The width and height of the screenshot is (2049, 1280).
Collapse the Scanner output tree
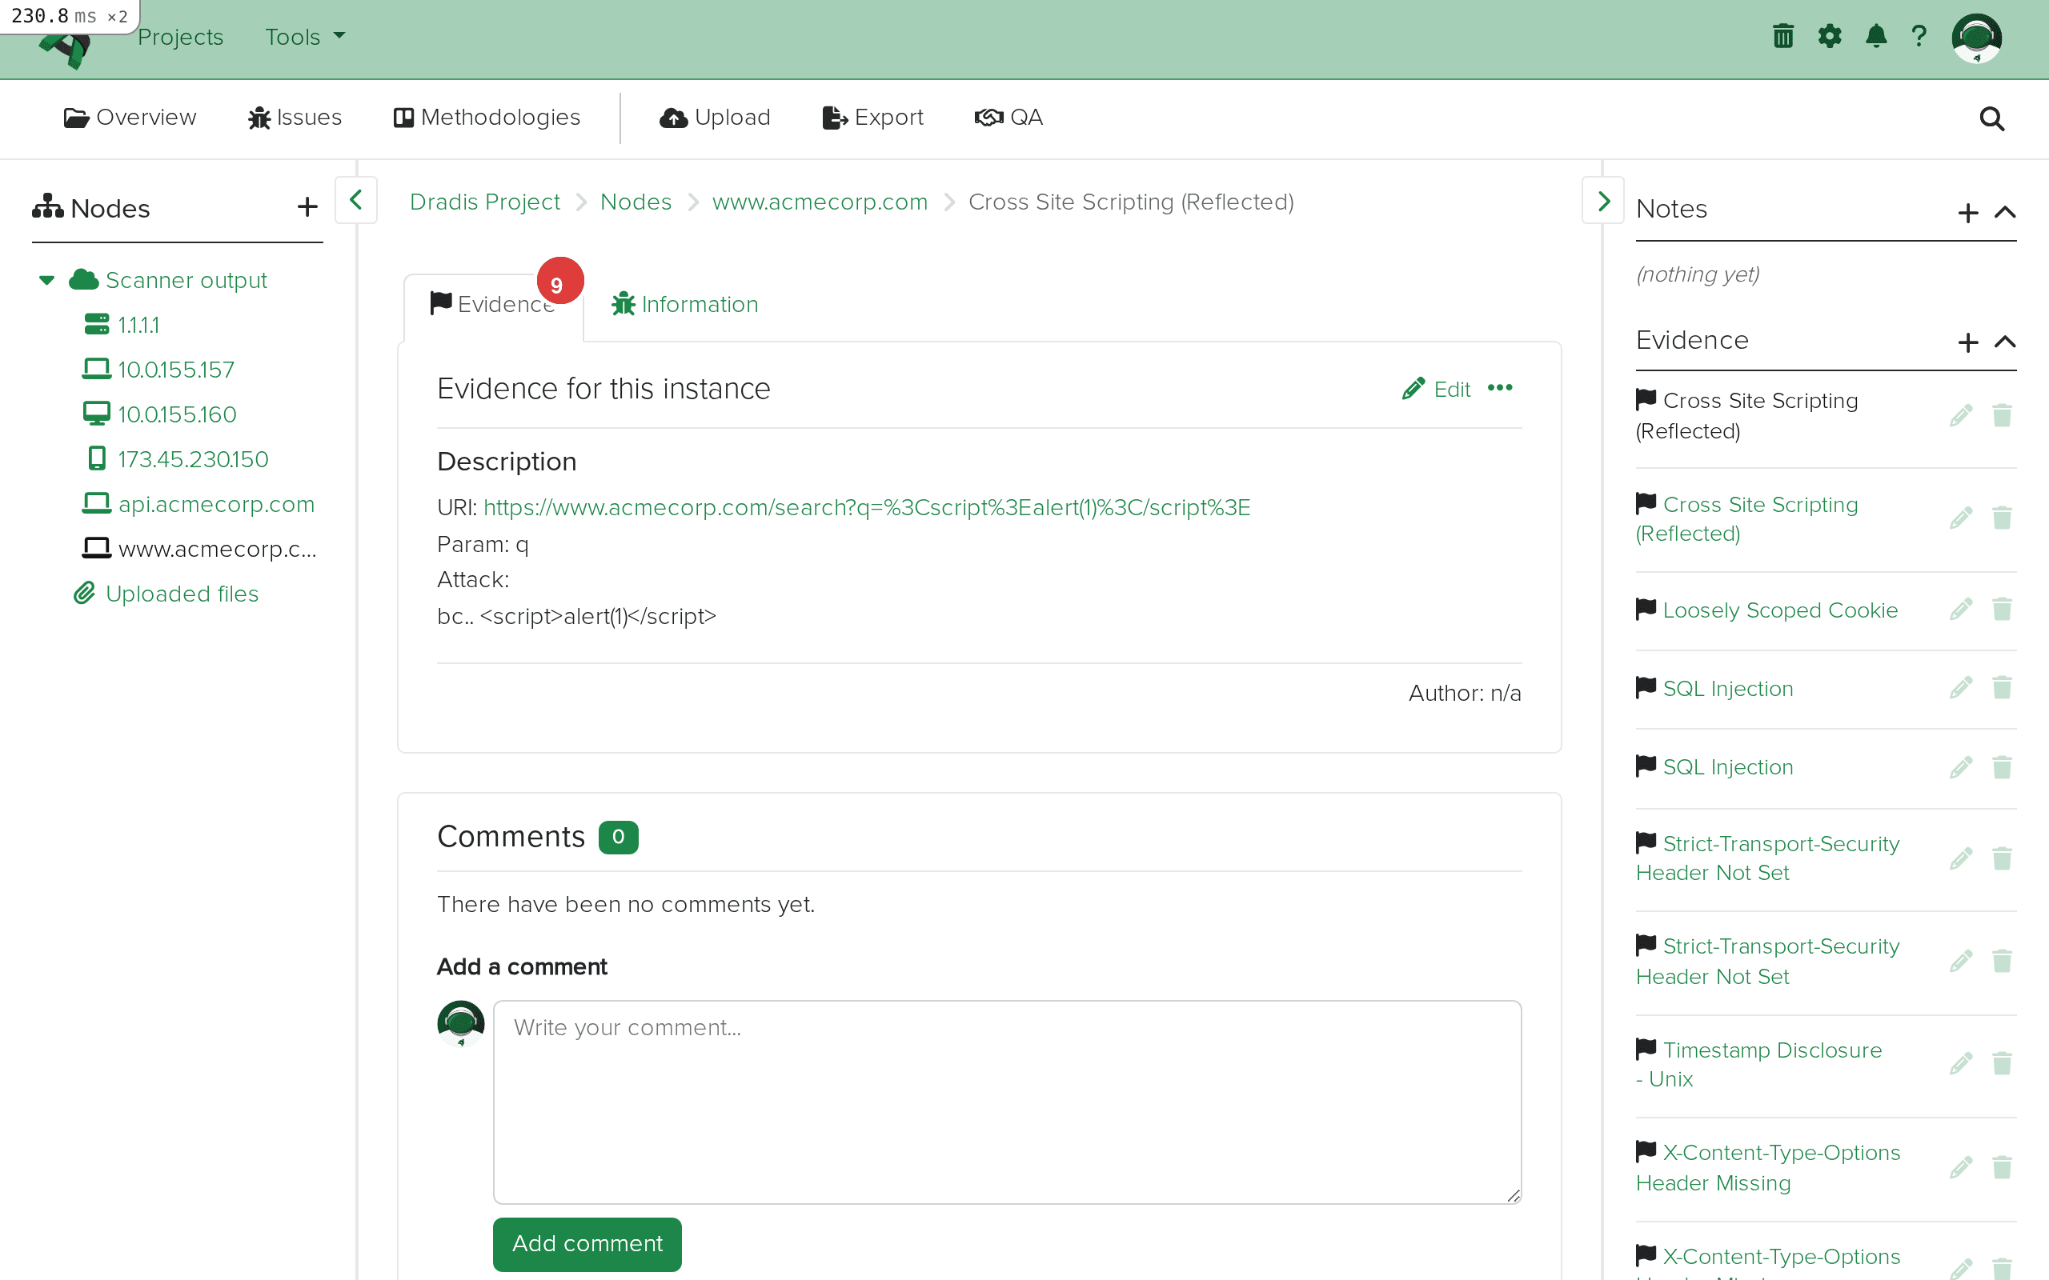tap(46, 279)
